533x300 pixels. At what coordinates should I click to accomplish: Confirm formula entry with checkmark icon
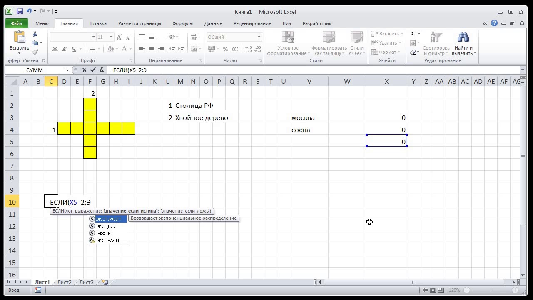coord(93,70)
